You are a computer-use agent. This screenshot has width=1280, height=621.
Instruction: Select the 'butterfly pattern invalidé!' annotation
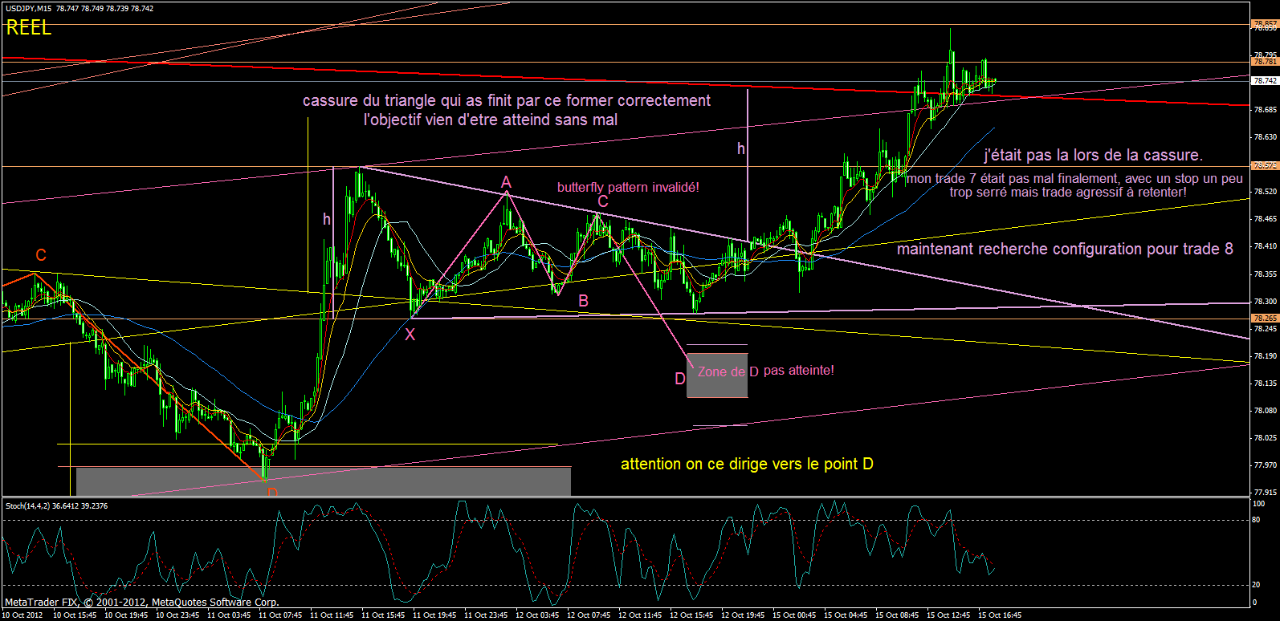pos(628,187)
